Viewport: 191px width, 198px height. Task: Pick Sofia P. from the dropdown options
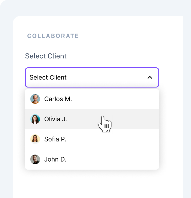pyautogui.click(x=55, y=139)
